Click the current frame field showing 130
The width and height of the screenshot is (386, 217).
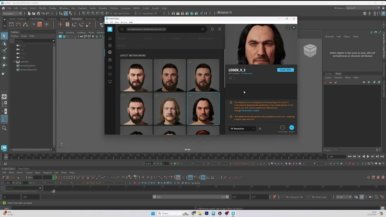point(337,157)
